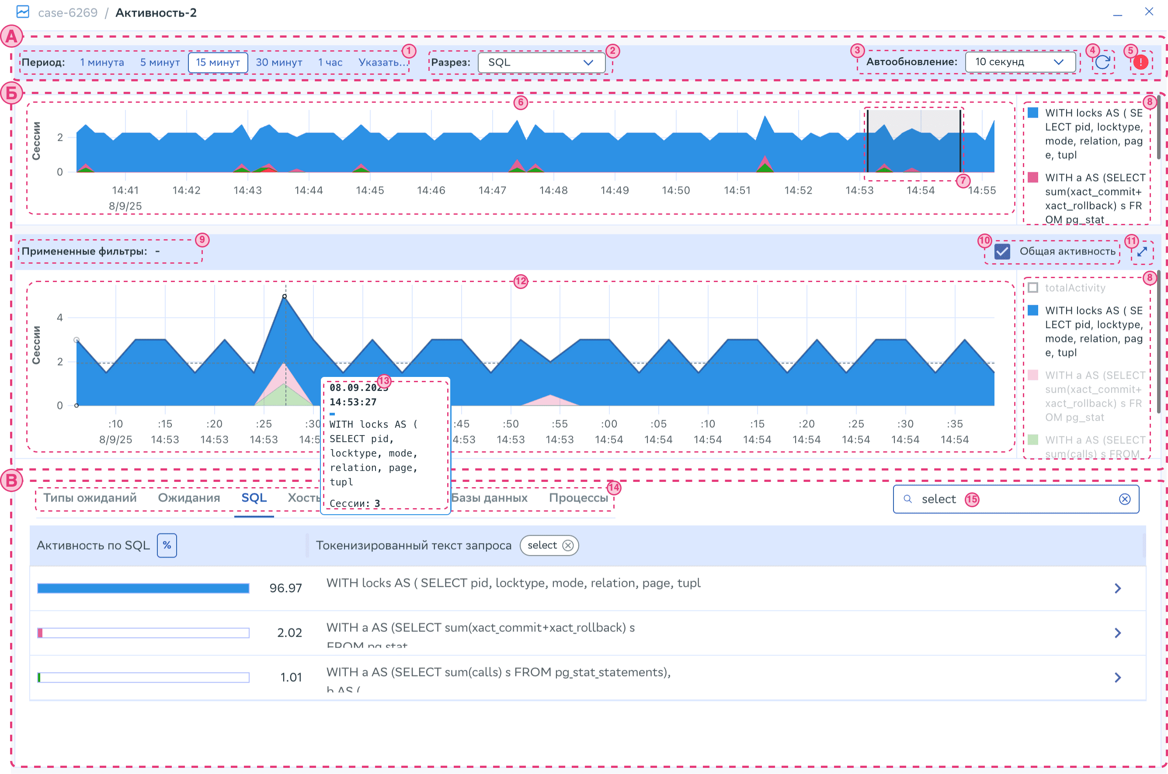1168x774 pixels.
Task: Uncheck the 'Общая активность' checkbox
Action: click(x=1002, y=252)
